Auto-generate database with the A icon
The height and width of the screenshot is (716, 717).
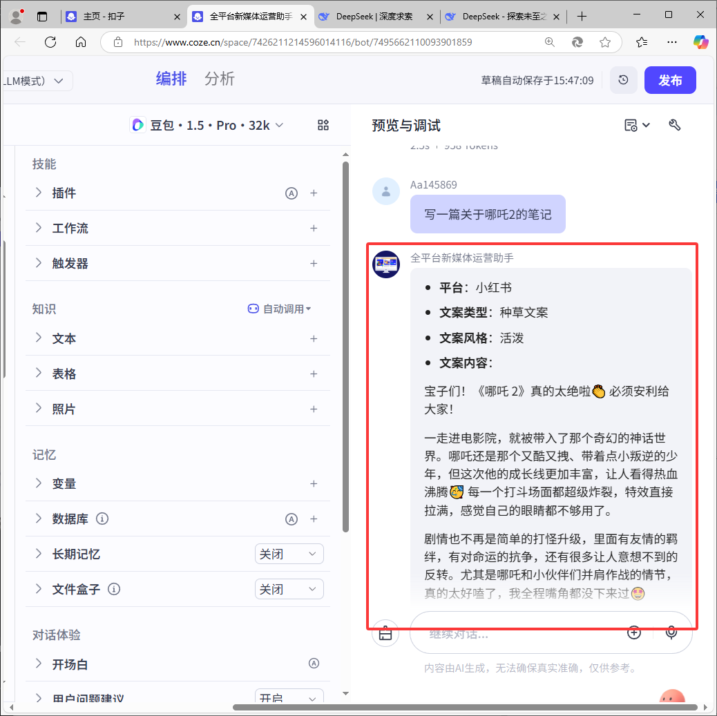pos(291,519)
